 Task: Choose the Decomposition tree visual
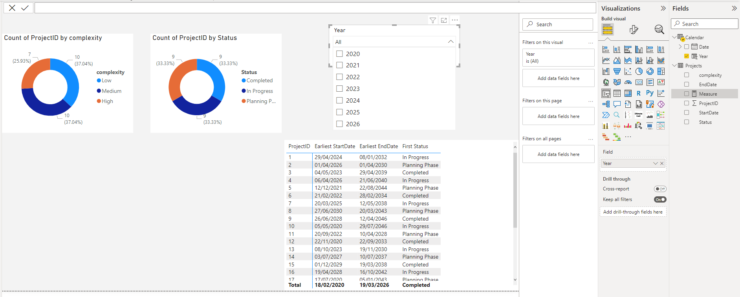[x=606, y=104]
